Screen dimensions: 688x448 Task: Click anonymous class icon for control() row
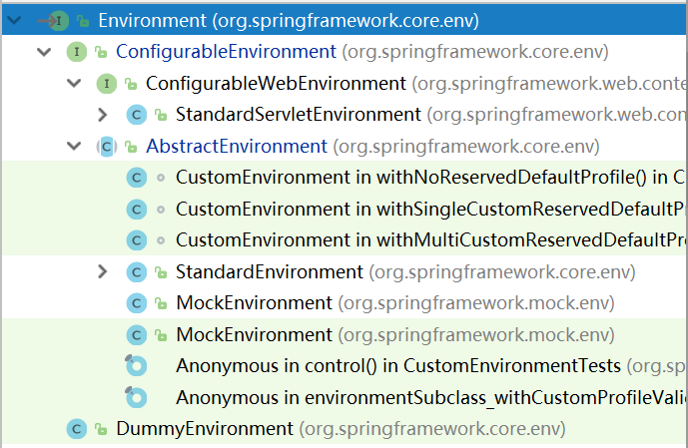click(x=136, y=365)
